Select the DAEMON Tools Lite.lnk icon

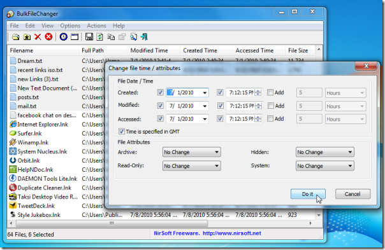13,178
